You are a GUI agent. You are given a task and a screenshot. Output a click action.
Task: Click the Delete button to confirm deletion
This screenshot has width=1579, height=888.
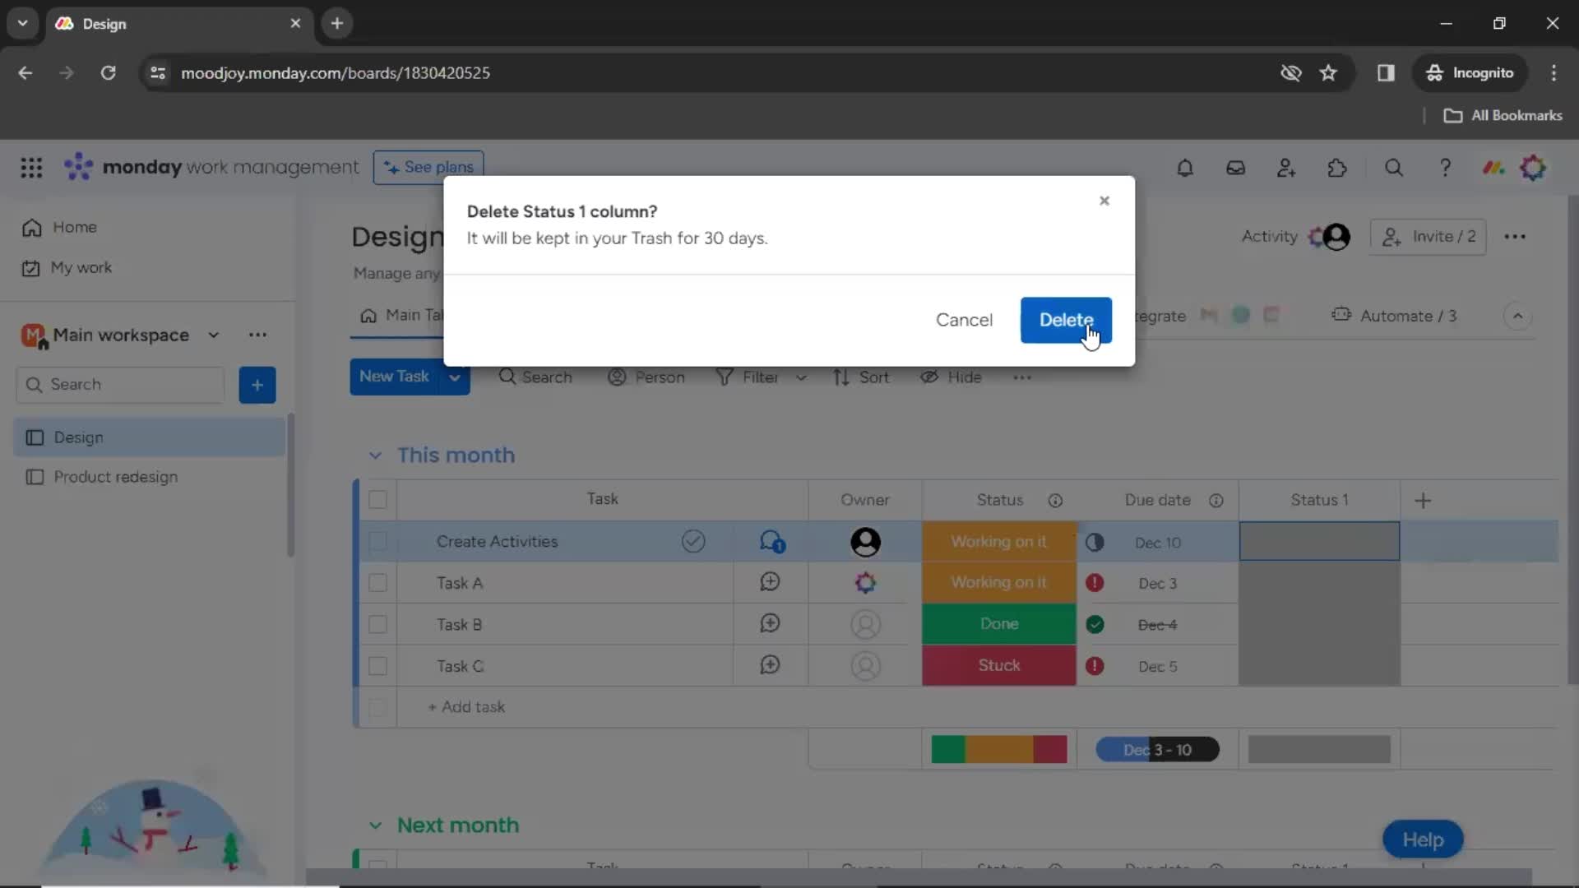(1066, 320)
